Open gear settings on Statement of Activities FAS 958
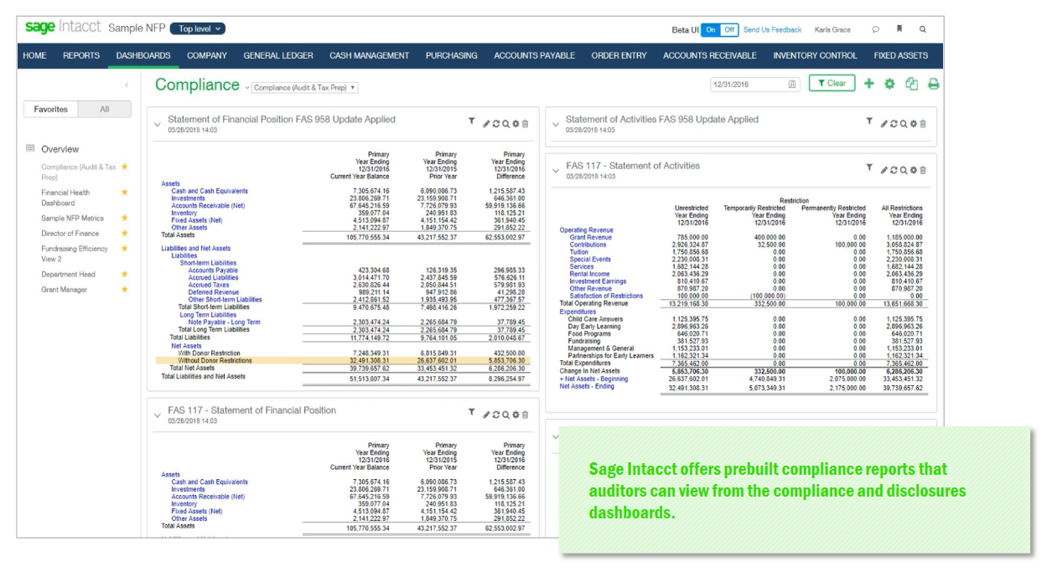Viewport: 1052px width, 572px height. pos(913,124)
